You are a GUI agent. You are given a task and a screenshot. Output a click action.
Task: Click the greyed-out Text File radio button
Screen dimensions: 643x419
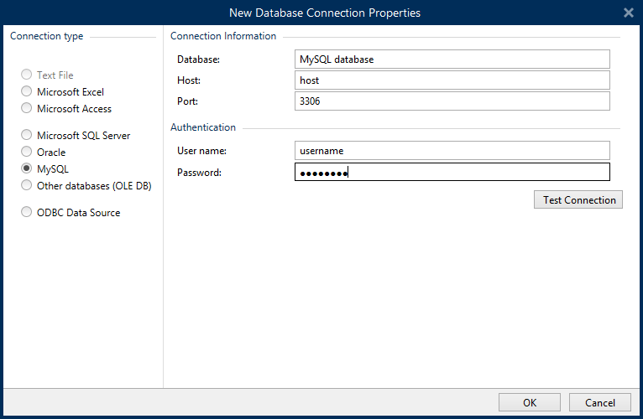pyautogui.click(x=27, y=75)
